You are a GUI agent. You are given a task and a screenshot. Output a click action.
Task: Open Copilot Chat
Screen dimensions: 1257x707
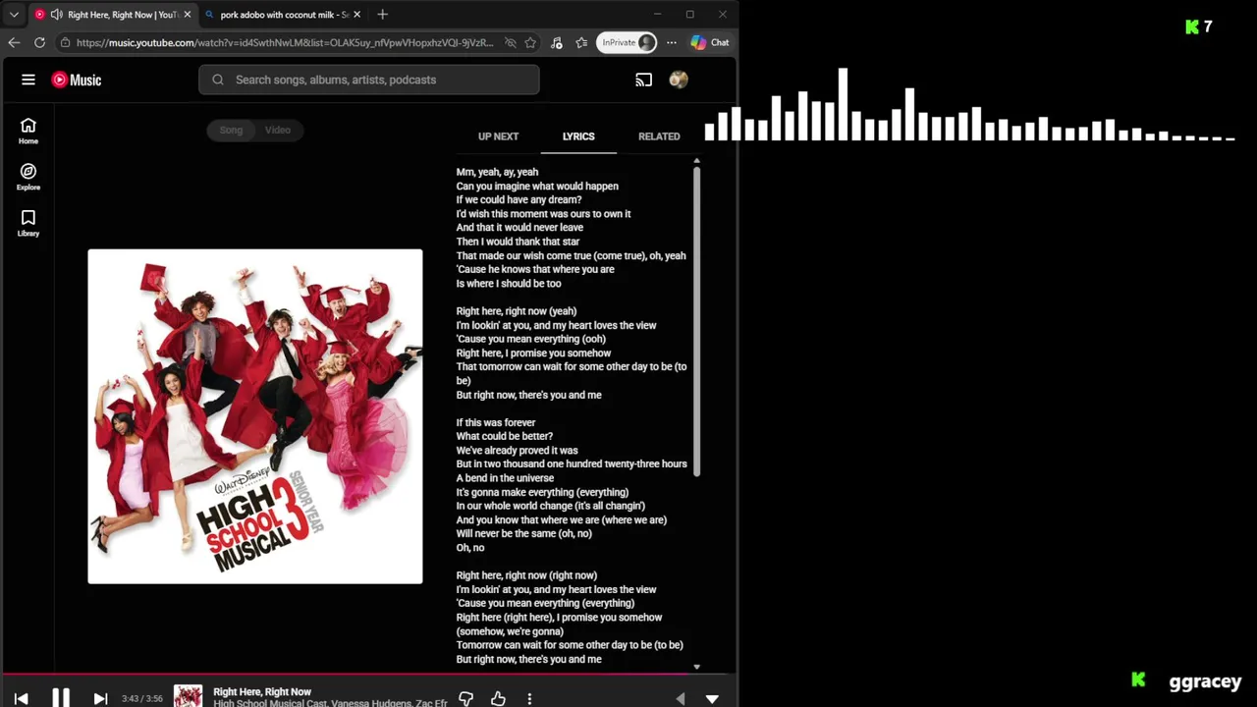(710, 42)
